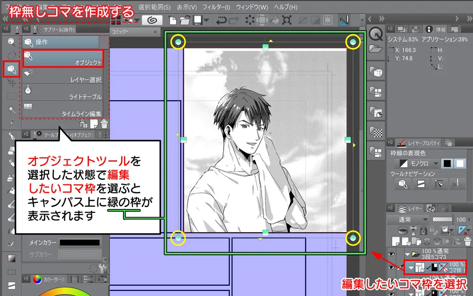
Task: Click the sub tool settings wrench icon
Action: click(x=104, y=267)
